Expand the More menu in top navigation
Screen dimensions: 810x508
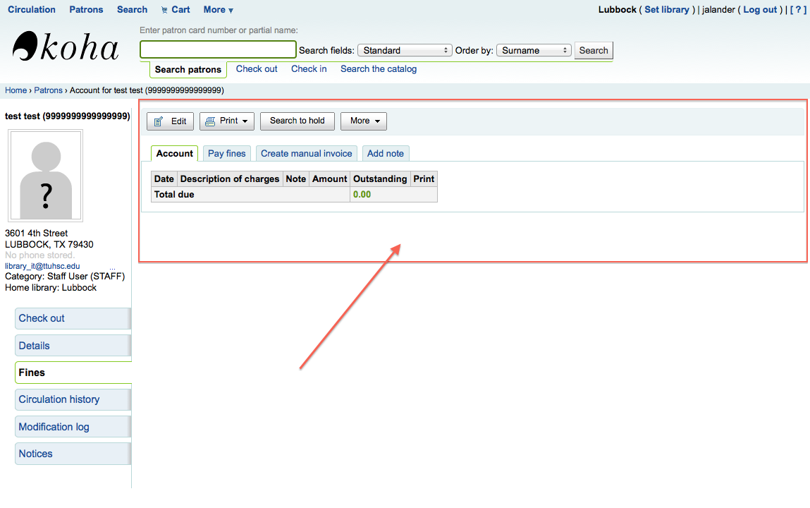(x=218, y=10)
